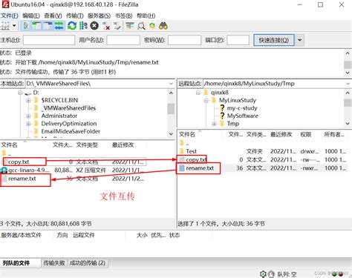The width and height of the screenshot is (352, 278).
Task: Refresh the file and folder lists
Action: coord(72,26)
